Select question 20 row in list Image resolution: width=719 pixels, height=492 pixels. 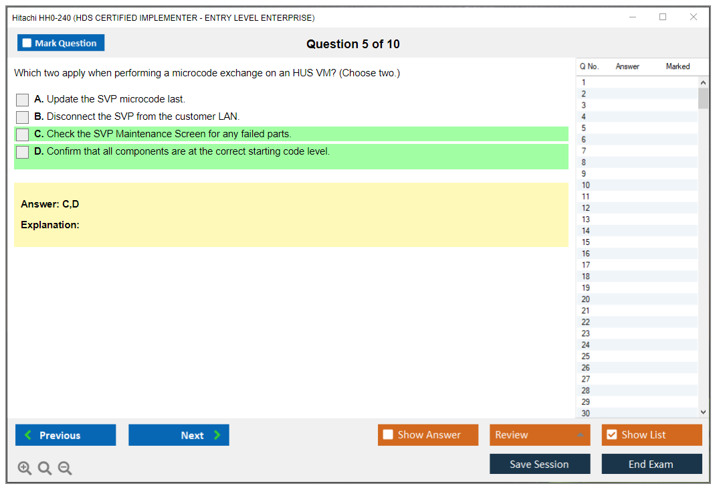[586, 299]
